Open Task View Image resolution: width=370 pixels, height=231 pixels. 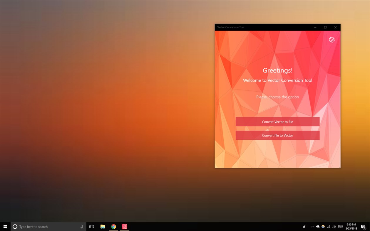tap(91, 226)
